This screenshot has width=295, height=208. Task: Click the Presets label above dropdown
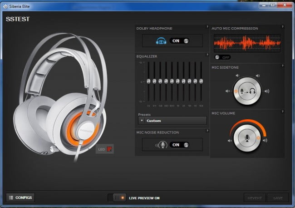coord(144,115)
